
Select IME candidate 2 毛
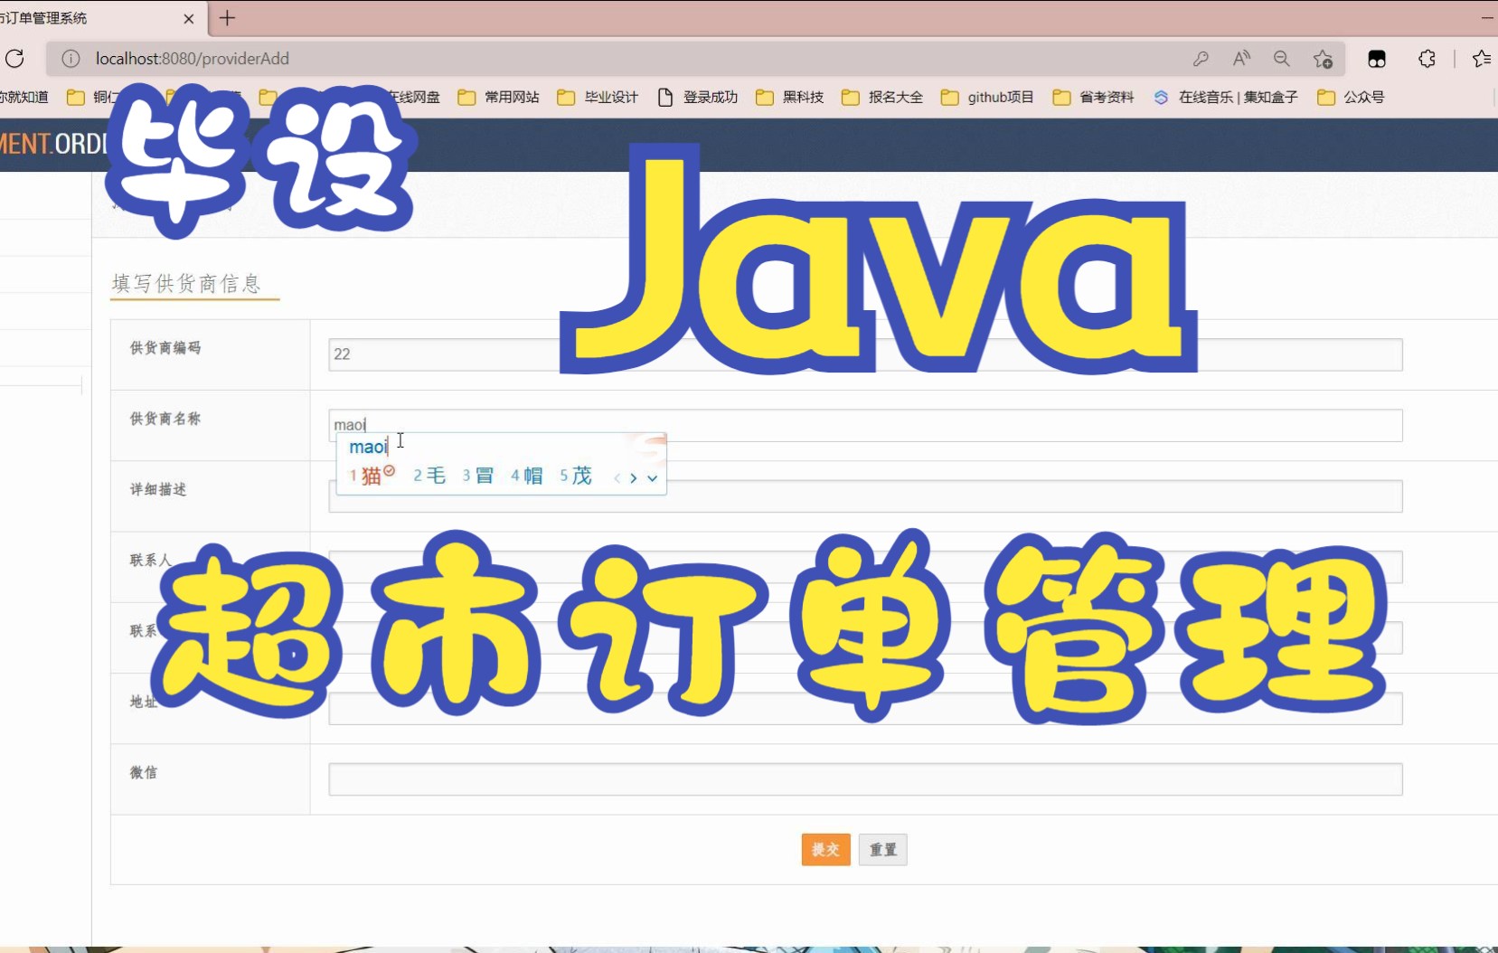coord(429,476)
